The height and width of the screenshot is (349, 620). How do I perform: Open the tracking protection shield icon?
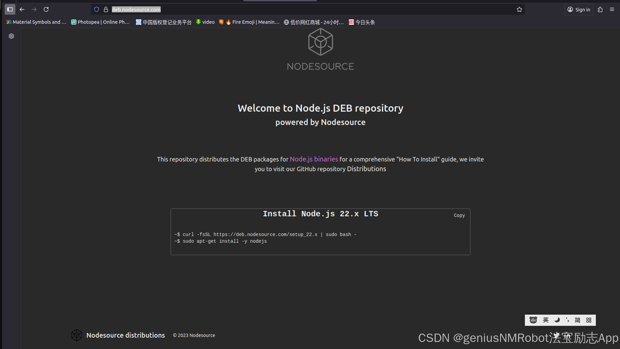coord(97,9)
